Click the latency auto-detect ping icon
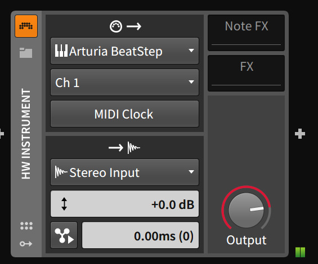The image size is (318, 264). [64, 235]
